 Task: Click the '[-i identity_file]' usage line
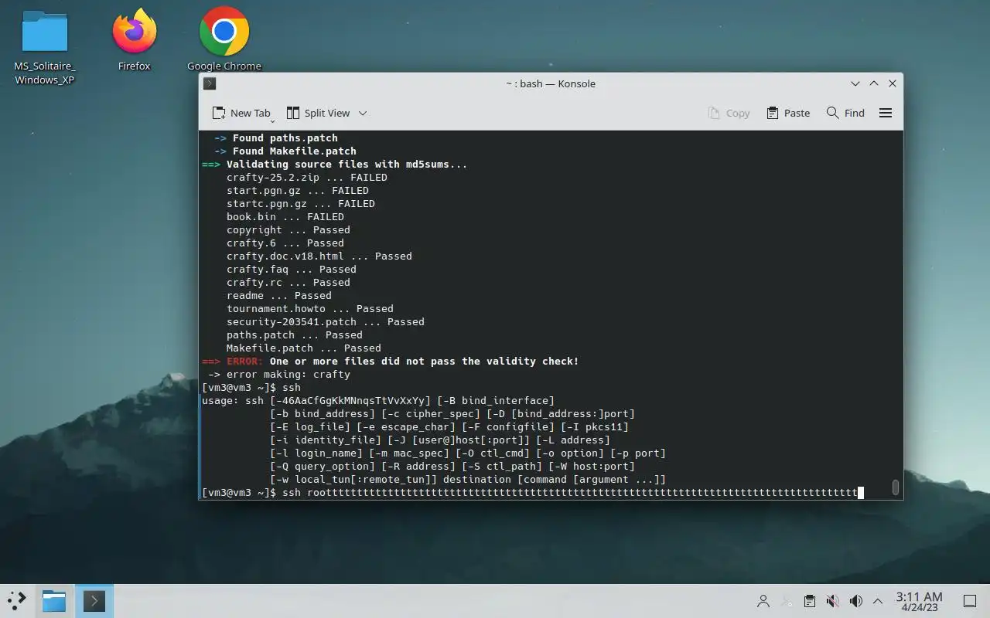pyautogui.click(x=439, y=440)
